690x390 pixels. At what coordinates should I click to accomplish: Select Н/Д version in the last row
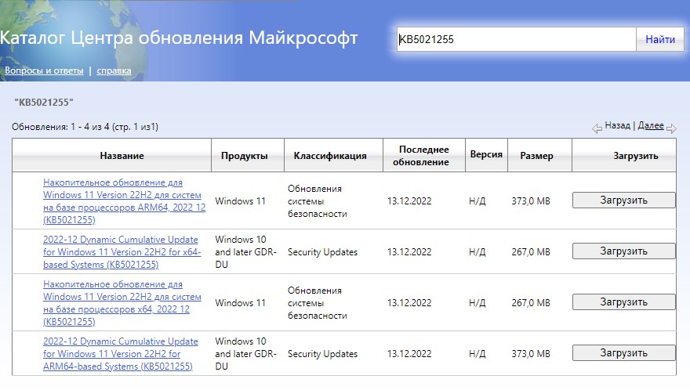(478, 354)
